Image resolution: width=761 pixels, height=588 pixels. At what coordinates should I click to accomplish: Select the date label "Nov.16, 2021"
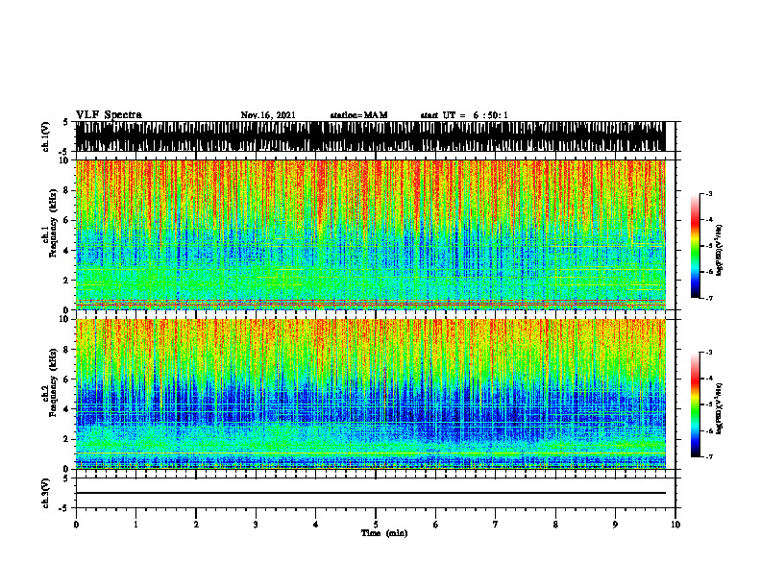(x=268, y=115)
